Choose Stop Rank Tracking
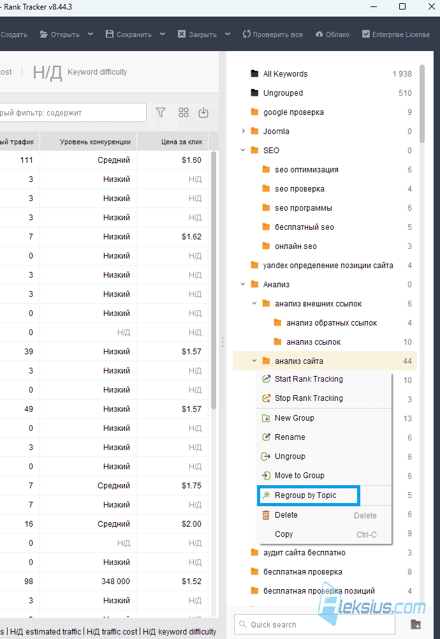This screenshot has width=440, height=639. tap(324, 398)
